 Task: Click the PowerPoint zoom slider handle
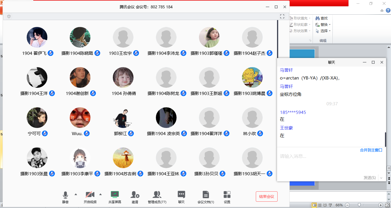(359, 205)
